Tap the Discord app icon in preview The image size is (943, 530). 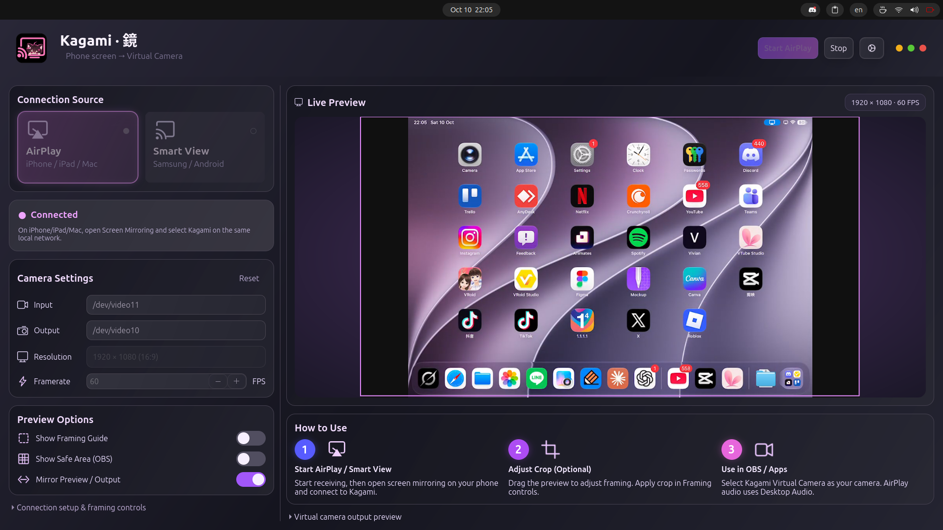[x=750, y=155]
